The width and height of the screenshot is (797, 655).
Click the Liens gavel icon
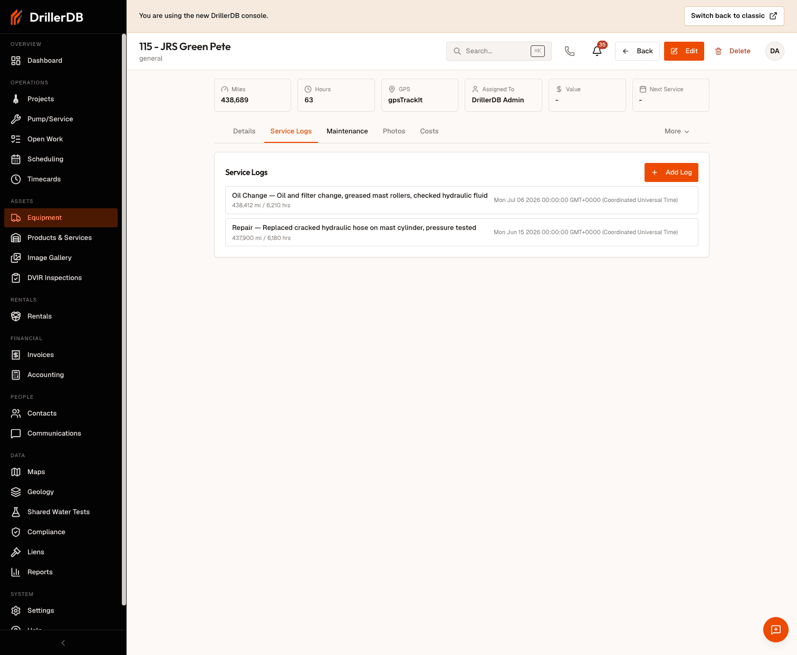[x=16, y=552]
